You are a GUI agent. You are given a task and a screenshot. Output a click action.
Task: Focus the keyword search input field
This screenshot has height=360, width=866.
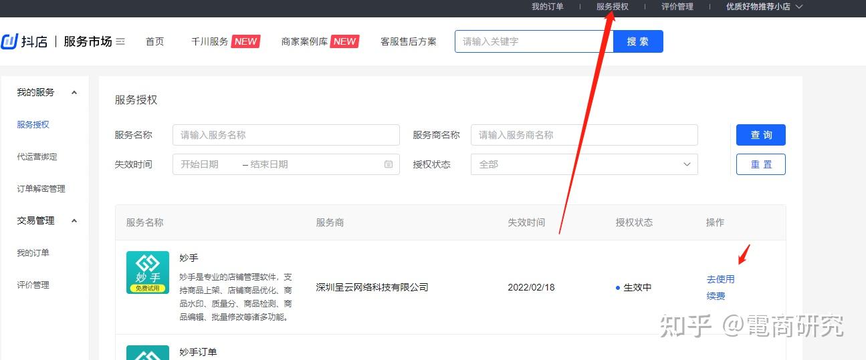click(534, 41)
